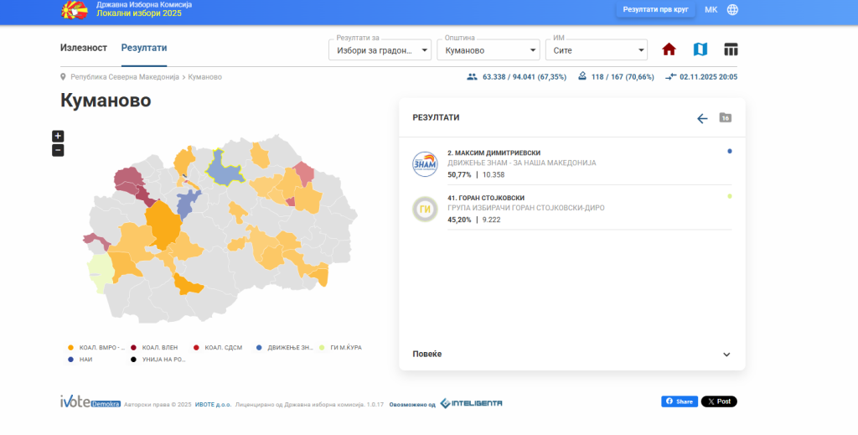Viewport: 858px width, 435px height.
Task: Expand the Повеќе section
Action: tap(571, 354)
